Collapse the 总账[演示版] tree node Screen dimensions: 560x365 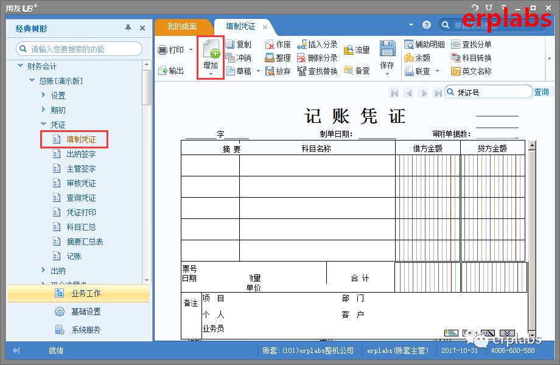point(32,80)
